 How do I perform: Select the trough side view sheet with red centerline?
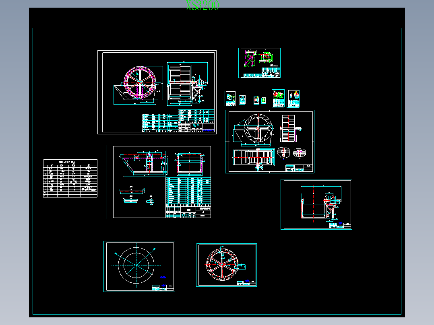point(316,204)
